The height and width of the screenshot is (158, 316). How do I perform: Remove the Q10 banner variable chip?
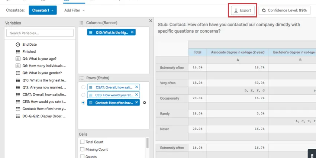click(x=133, y=32)
